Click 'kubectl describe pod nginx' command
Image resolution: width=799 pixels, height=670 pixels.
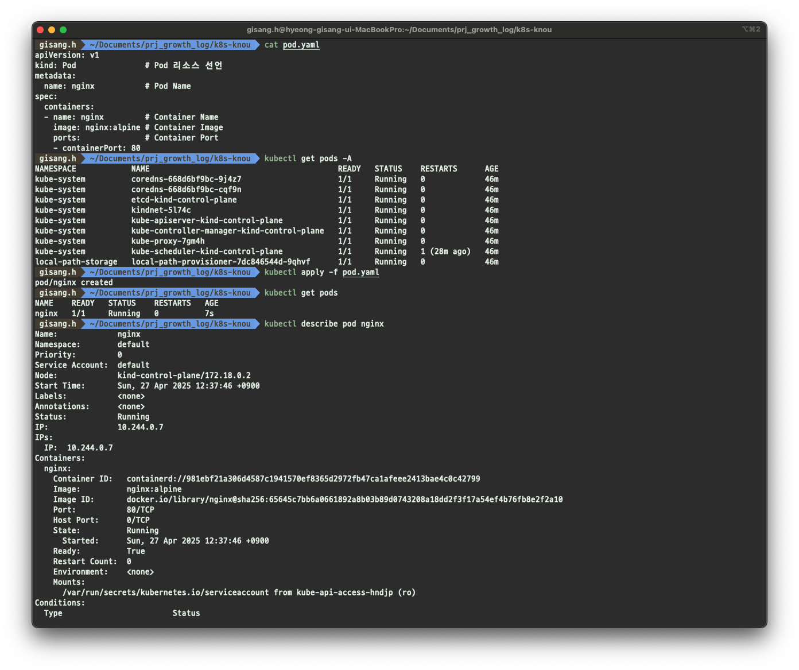click(324, 324)
